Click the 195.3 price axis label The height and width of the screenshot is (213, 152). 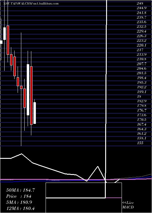point(141,82)
